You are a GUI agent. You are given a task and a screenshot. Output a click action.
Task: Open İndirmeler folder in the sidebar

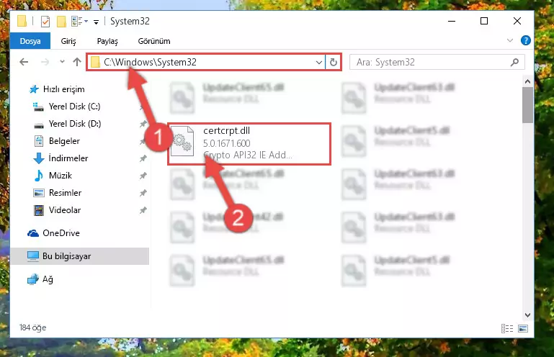coord(61,158)
